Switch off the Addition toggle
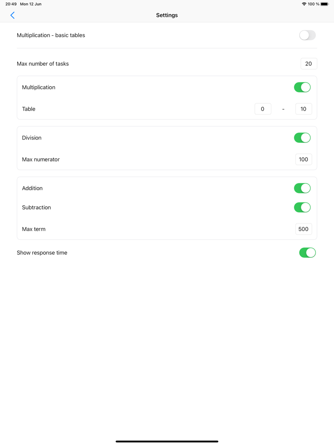Screen dimensions: 334x445 [x=302, y=188]
